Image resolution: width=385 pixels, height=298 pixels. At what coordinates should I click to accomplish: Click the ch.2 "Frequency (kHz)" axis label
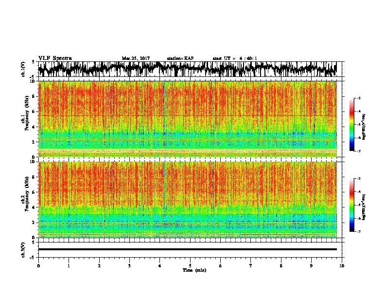[27, 194]
